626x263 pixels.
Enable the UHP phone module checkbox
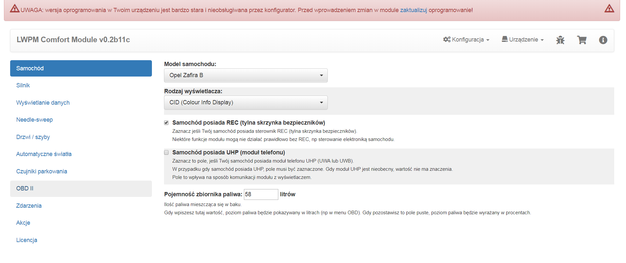point(166,152)
